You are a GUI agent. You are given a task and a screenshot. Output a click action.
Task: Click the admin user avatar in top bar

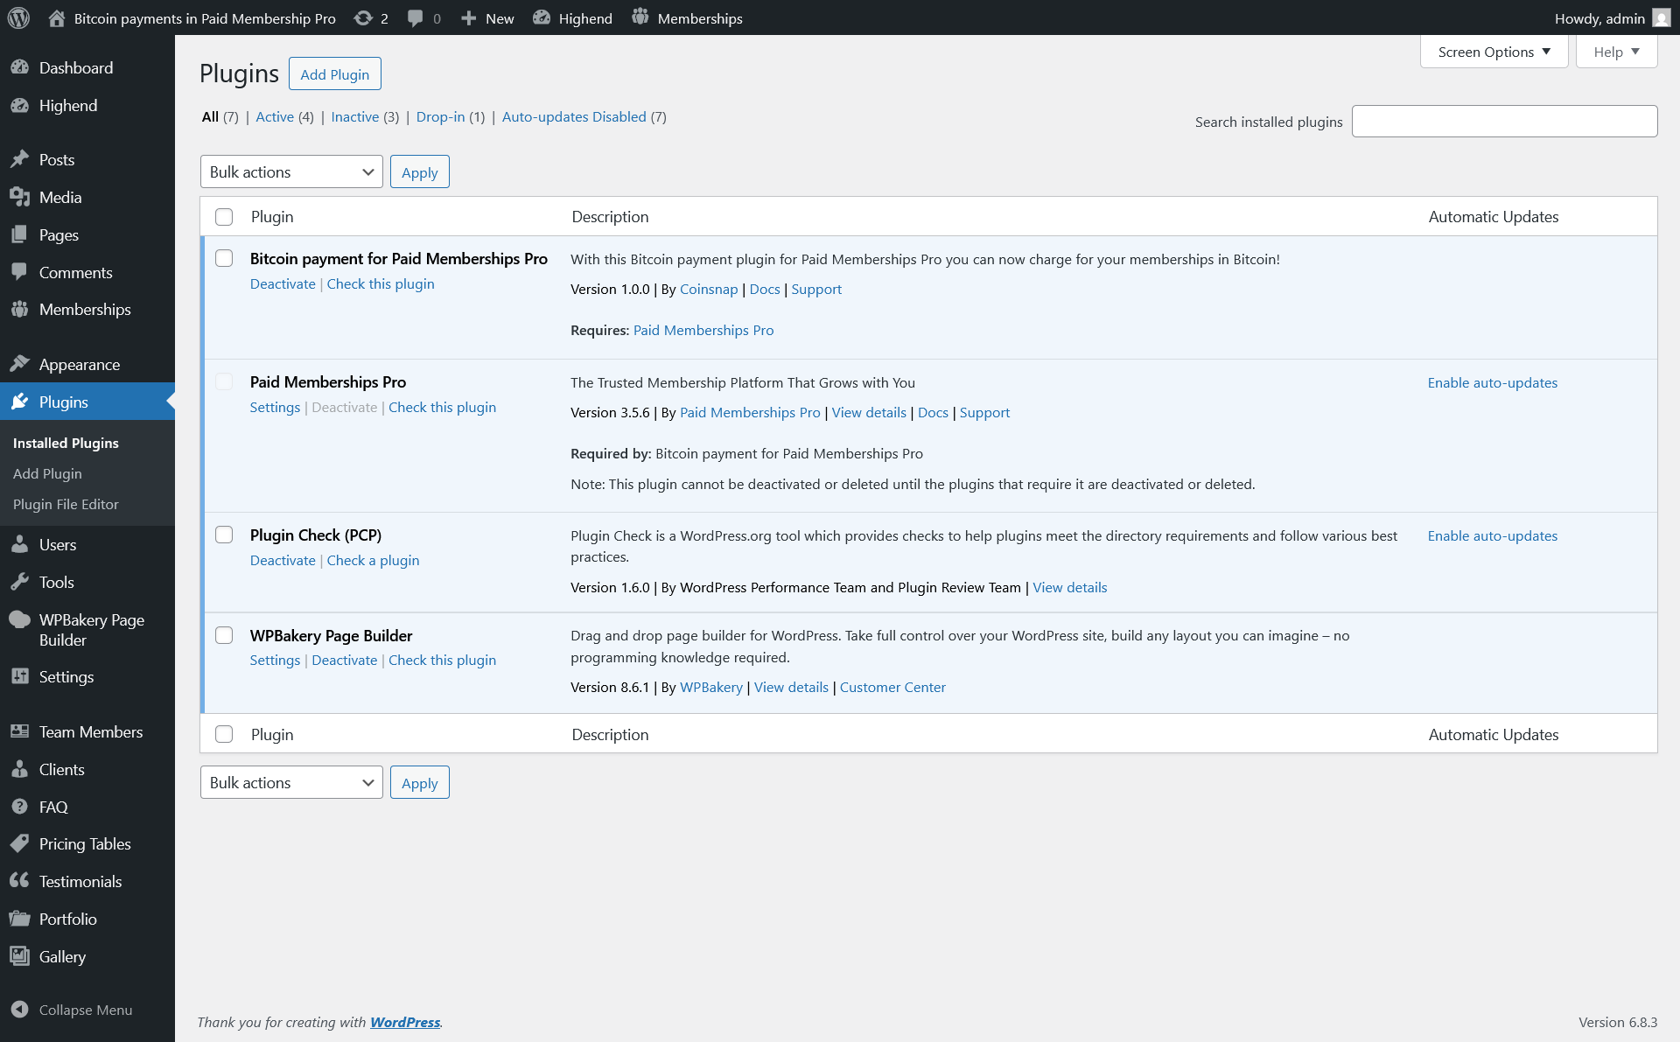click(1661, 17)
